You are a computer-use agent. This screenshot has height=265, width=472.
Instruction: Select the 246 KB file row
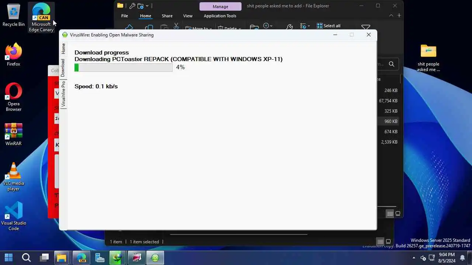click(388, 90)
